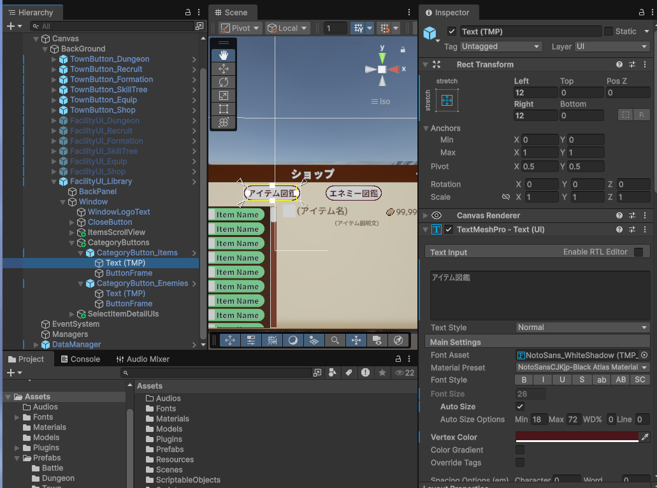657x488 pixels.
Task: Open the Material Preset dropdown
Action: (582, 368)
